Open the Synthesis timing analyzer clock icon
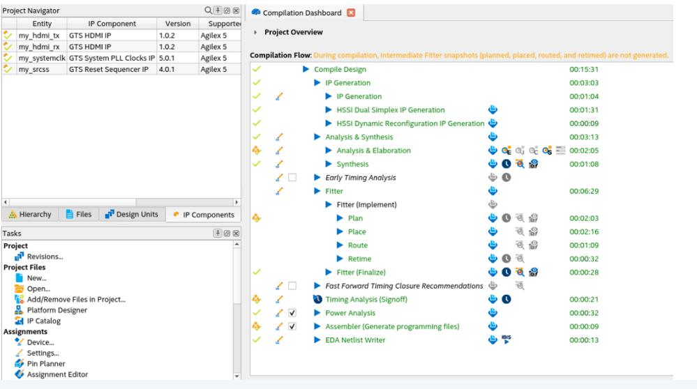Image resolution: width=697 pixels, height=389 pixels. (507, 164)
